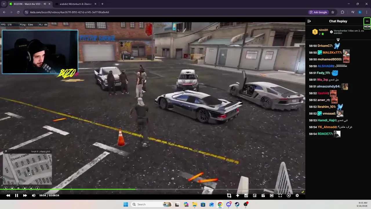Click username Fady_111 in chat
371x209 pixels.
click(323, 73)
